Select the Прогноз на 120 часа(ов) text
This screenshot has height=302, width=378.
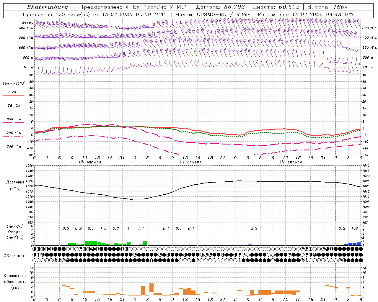(57, 14)
